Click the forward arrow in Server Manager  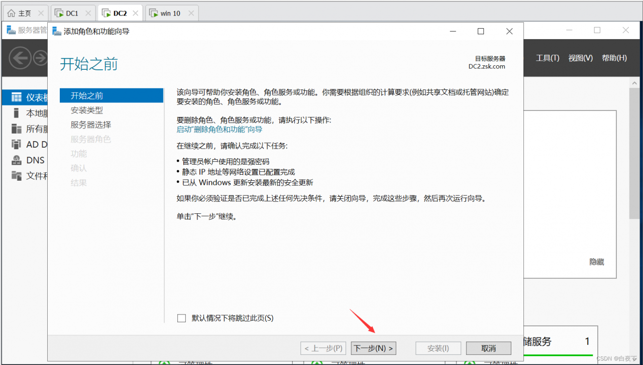(40, 59)
